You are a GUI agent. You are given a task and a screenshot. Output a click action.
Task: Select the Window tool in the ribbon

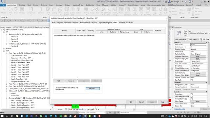(22, 10)
